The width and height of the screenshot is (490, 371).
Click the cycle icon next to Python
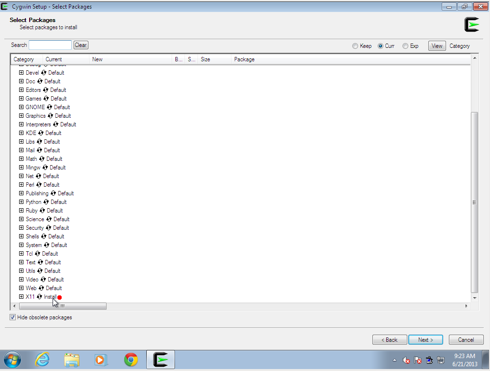[x=46, y=202]
